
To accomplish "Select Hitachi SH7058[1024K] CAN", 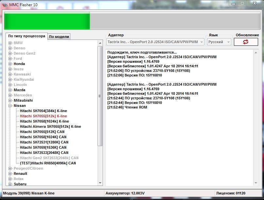I will pyautogui.click(x=43, y=137).
